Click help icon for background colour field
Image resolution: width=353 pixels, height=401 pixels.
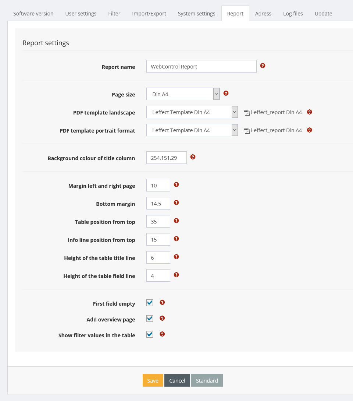(193, 157)
